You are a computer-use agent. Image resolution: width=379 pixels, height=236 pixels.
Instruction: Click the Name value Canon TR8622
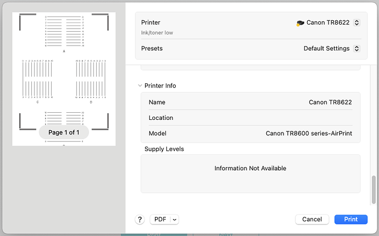pos(330,102)
